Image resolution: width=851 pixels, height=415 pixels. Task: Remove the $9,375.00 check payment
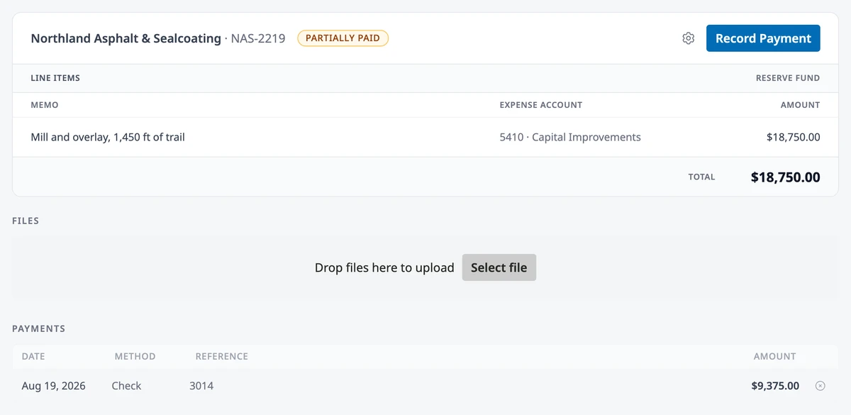[820, 386]
